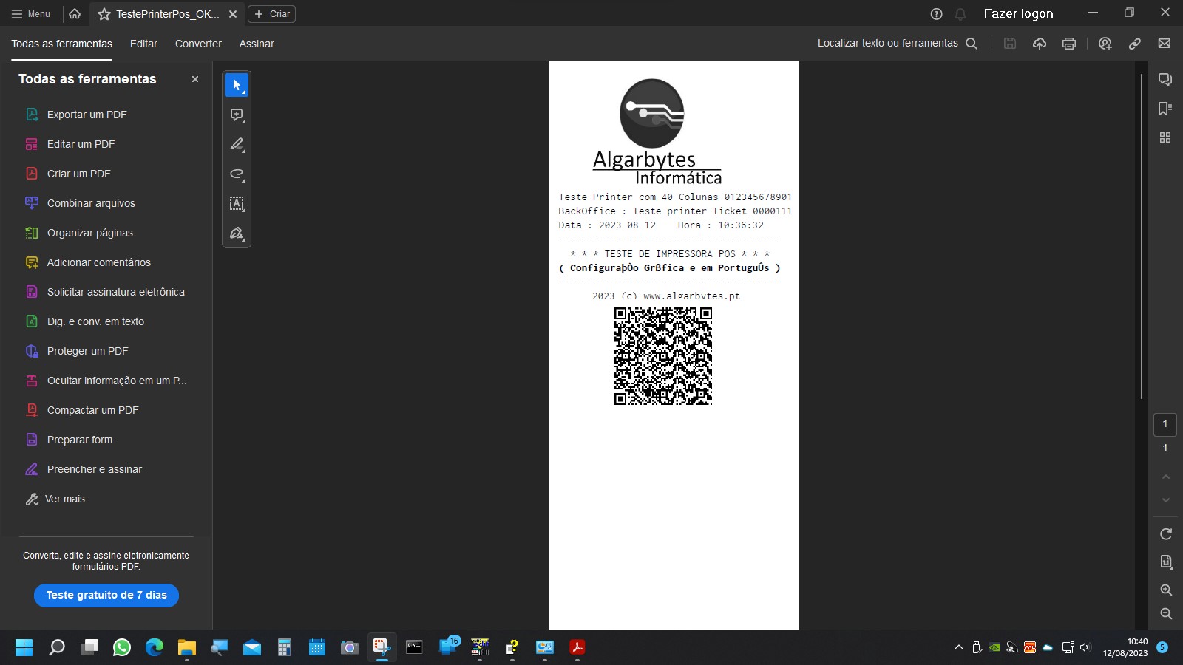This screenshot has height=665, width=1183.
Task: Go to next page arrow
Action: (1166, 500)
